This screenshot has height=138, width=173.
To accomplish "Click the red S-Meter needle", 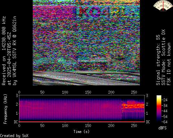I will [163, 6].
